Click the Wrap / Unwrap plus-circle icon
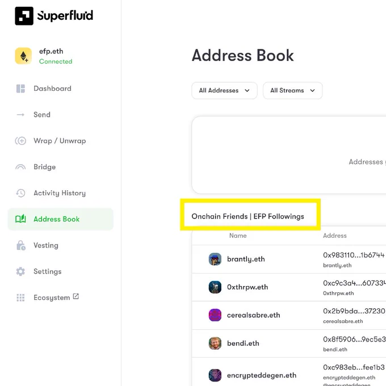386x386 pixels. (x=20, y=141)
